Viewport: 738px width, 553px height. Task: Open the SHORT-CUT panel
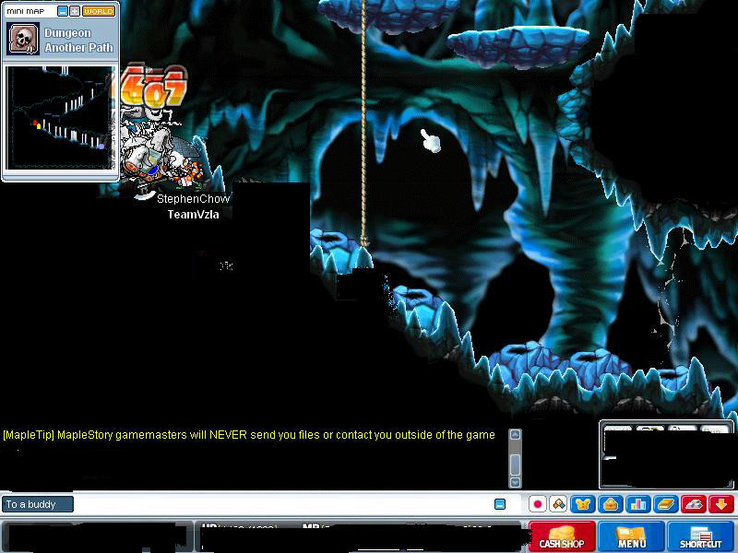pyautogui.click(x=701, y=536)
